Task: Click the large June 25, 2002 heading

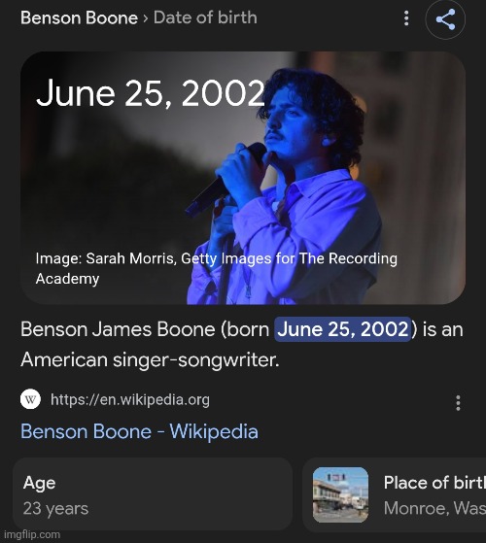Action: point(151,93)
